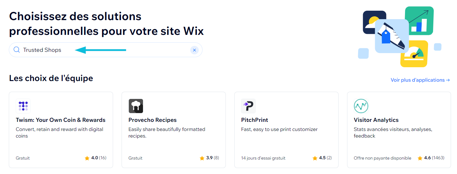Click the magnifying glass search icon
Screen dimensions: 457x174
pos(17,50)
